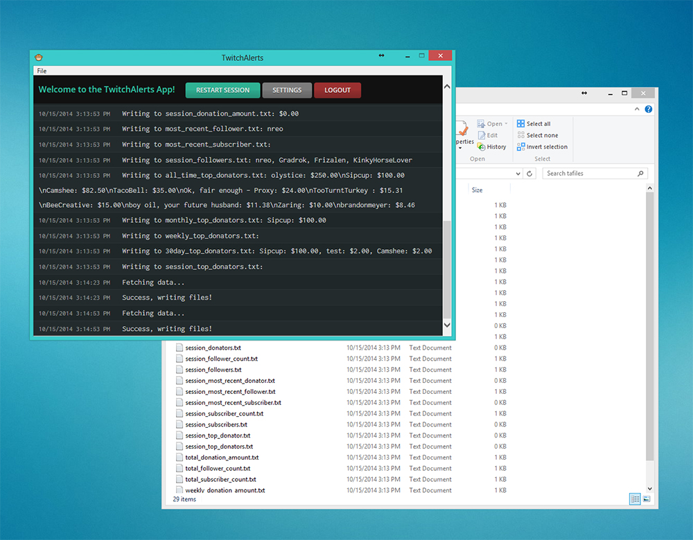The height and width of the screenshot is (540, 693).
Task: Click the session_donators.txt file icon
Action: [x=179, y=348]
